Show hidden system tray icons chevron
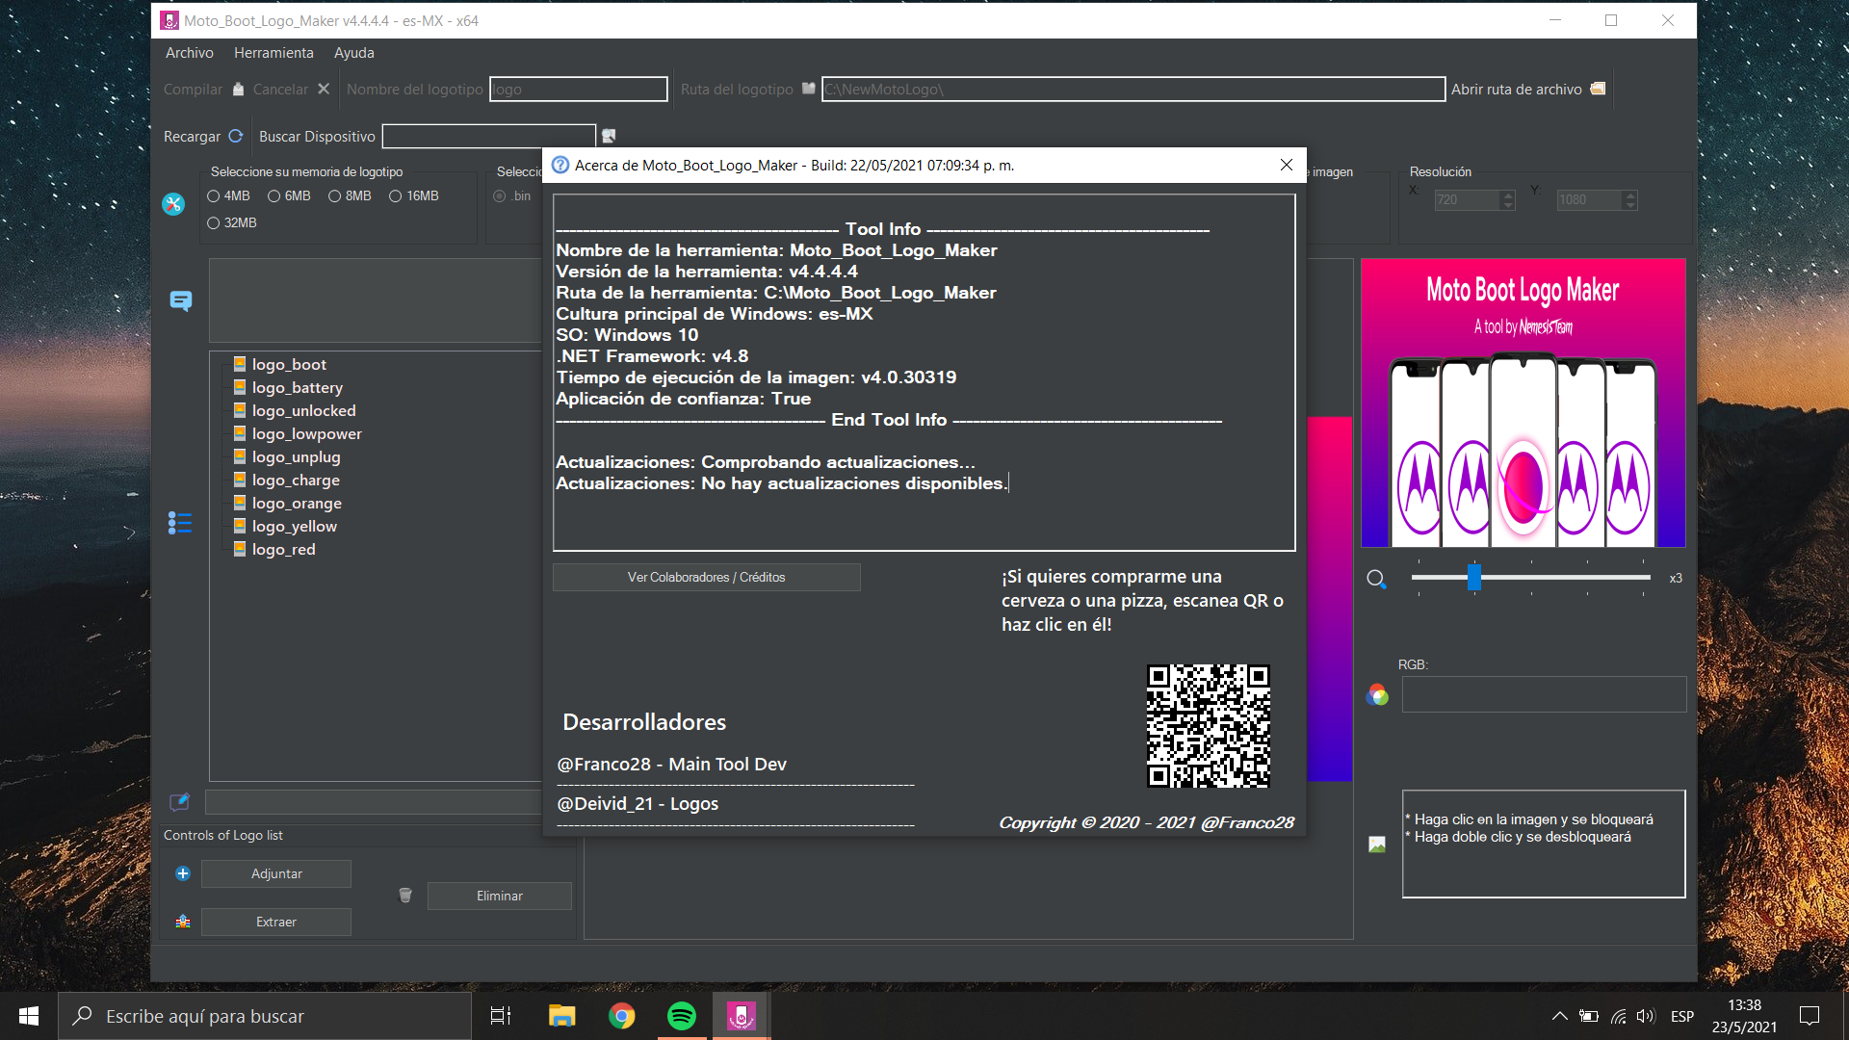 coord(1559,1016)
